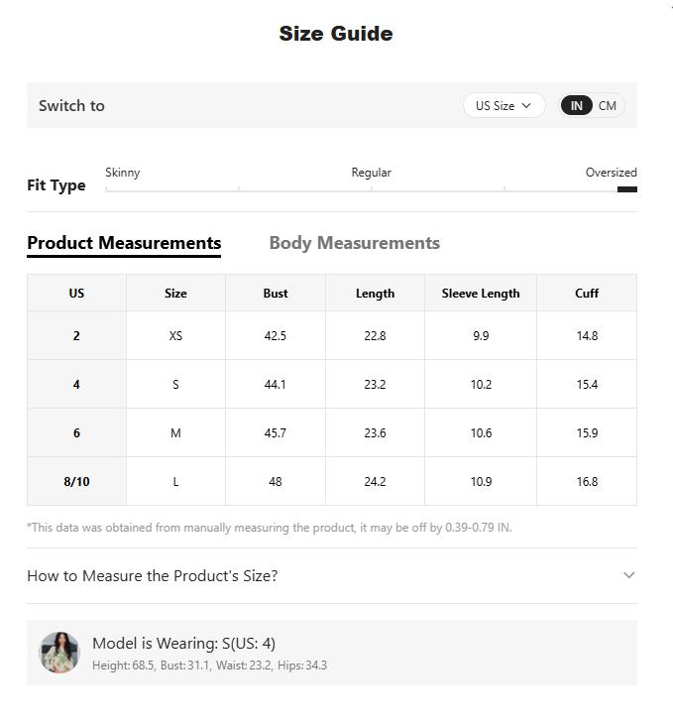Switch units to CM
Image resolution: width=673 pixels, height=725 pixels.
click(x=608, y=106)
